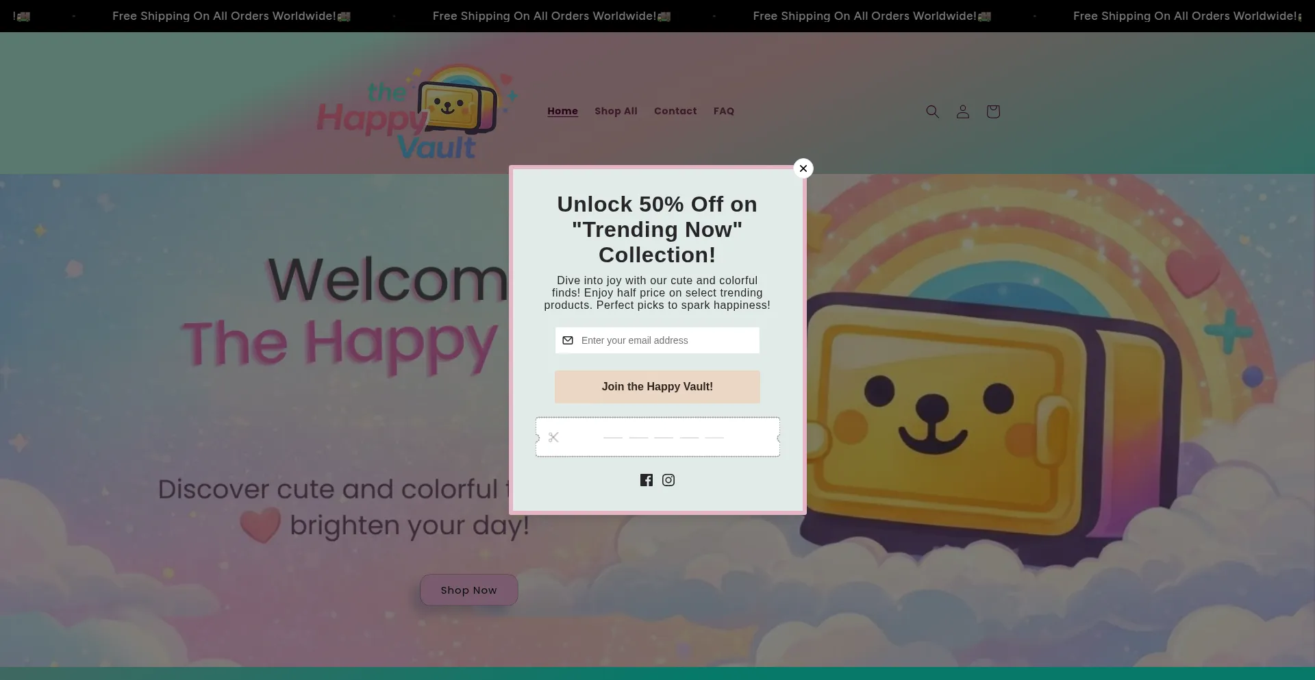This screenshot has height=680, width=1315.
Task: Click the envelope icon in email field
Action: [x=568, y=340]
